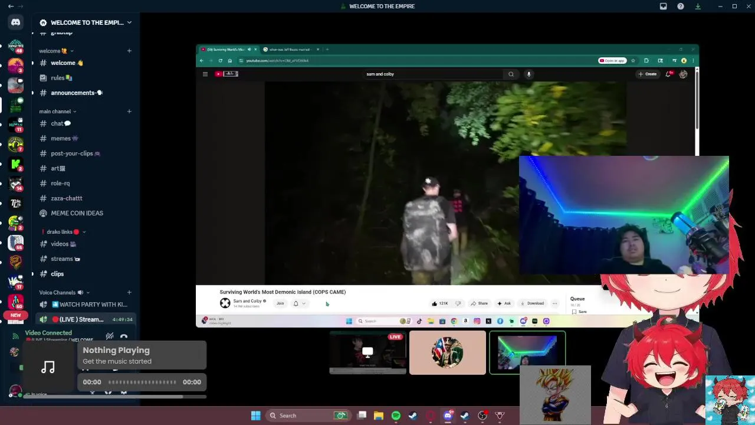755x425 pixels.
Task: Select the LIVE stream thumbnail tile
Action: (x=367, y=352)
